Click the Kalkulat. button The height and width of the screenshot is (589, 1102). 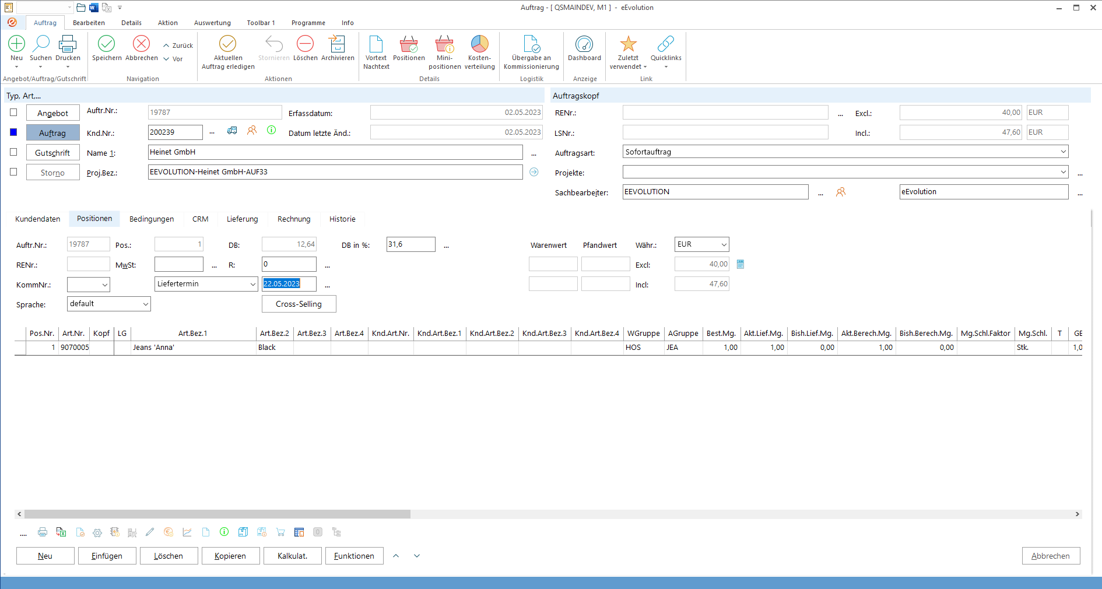293,556
